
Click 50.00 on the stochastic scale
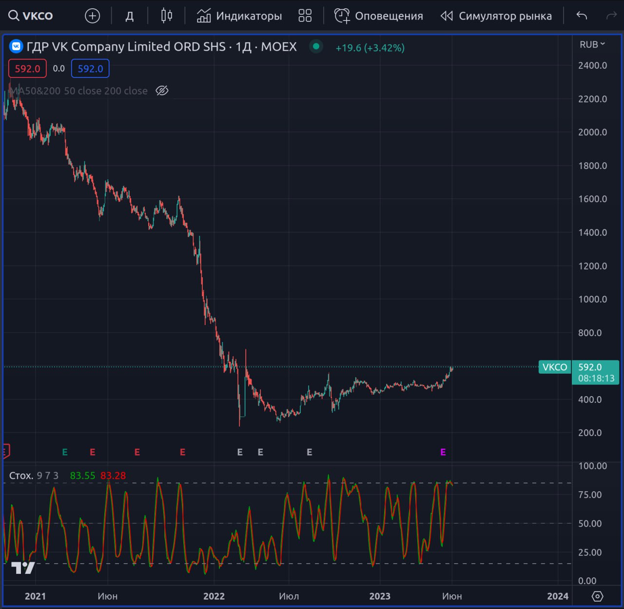(590, 524)
